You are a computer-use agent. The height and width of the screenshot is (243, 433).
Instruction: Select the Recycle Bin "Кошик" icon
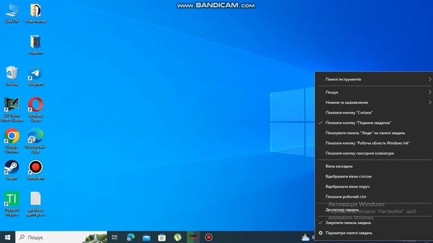point(12,76)
